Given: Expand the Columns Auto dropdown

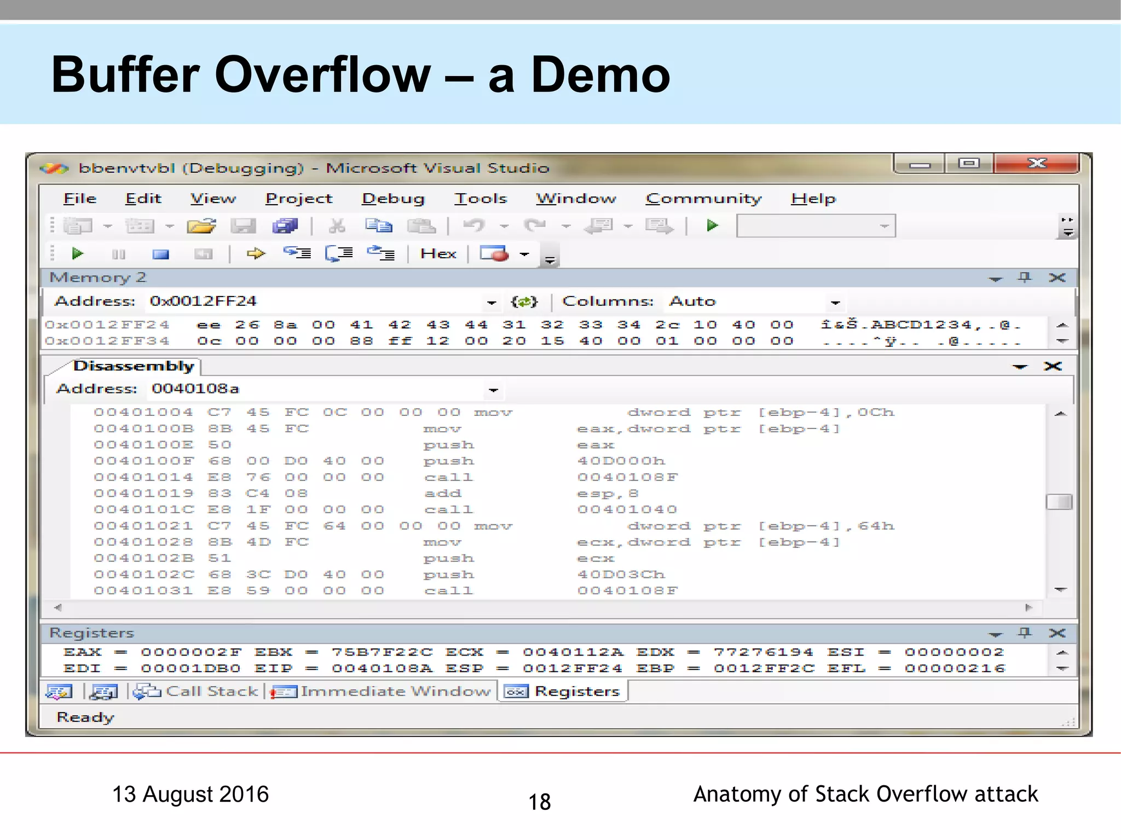Looking at the screenshot, I should click(x=835, y=303).
